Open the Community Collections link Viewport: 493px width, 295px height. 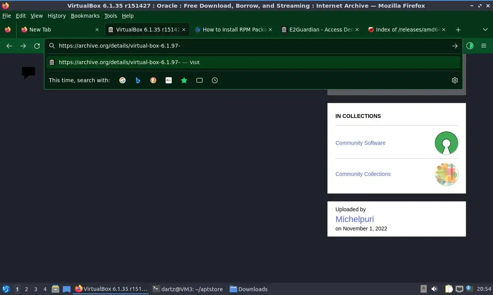pyautogui.click(x=363, y=174)
